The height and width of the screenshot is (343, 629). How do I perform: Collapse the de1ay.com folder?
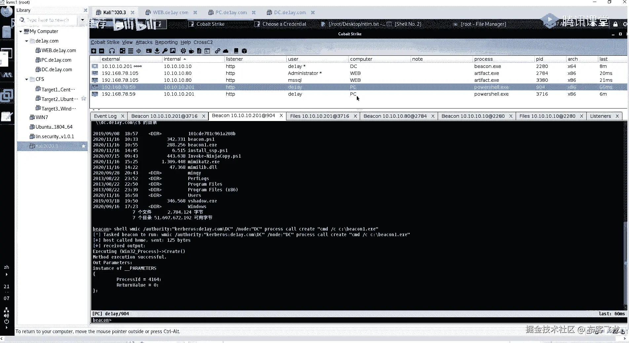click(27, 41)
